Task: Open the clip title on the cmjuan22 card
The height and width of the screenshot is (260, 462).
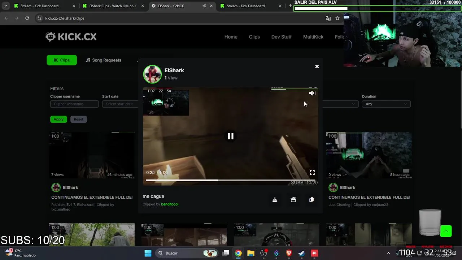Action: 369,198
